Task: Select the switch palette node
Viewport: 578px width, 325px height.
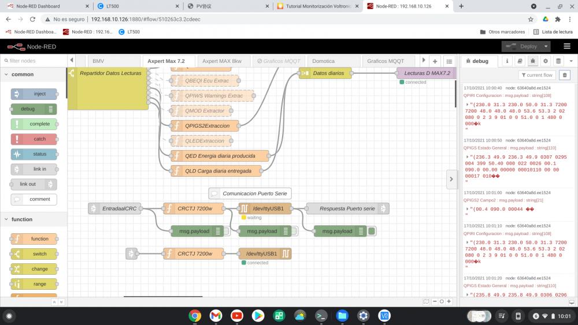Action: [34, 254]
